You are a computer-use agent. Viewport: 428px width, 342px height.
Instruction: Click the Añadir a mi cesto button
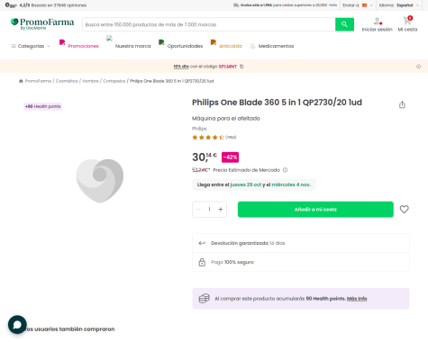click(315, 210)
